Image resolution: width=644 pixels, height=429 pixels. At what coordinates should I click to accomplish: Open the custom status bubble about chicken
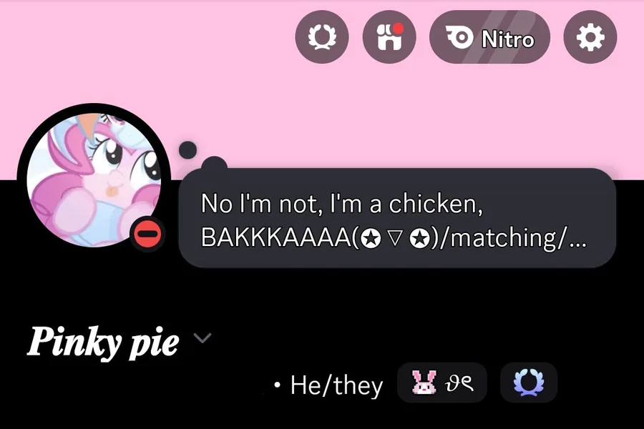(x=397, y=218)
